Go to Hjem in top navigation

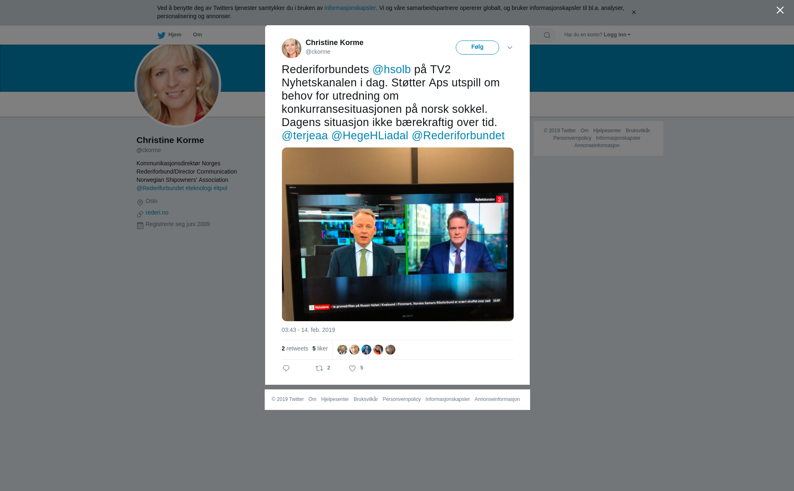pos(175,35)
